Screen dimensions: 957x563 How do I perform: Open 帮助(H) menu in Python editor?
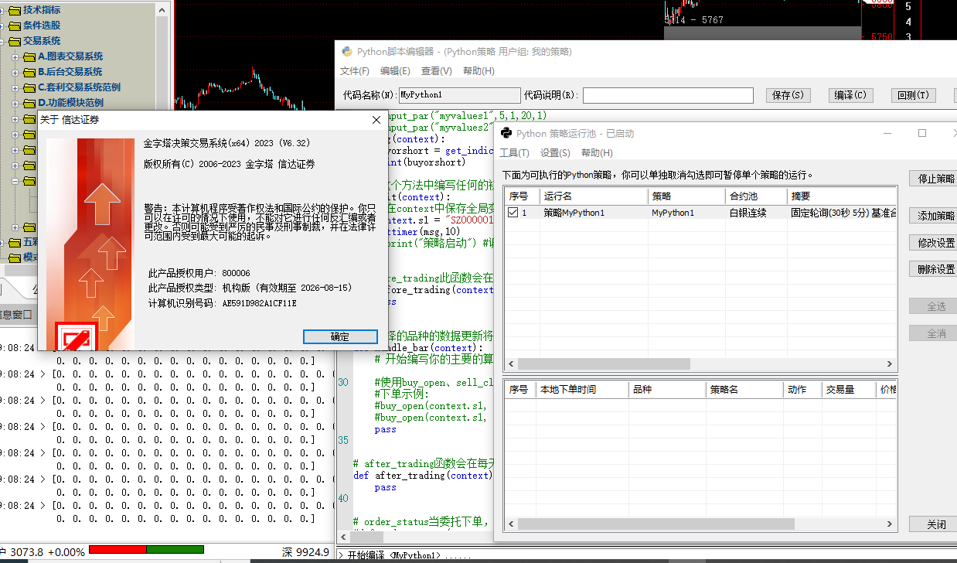click(478, 71)
